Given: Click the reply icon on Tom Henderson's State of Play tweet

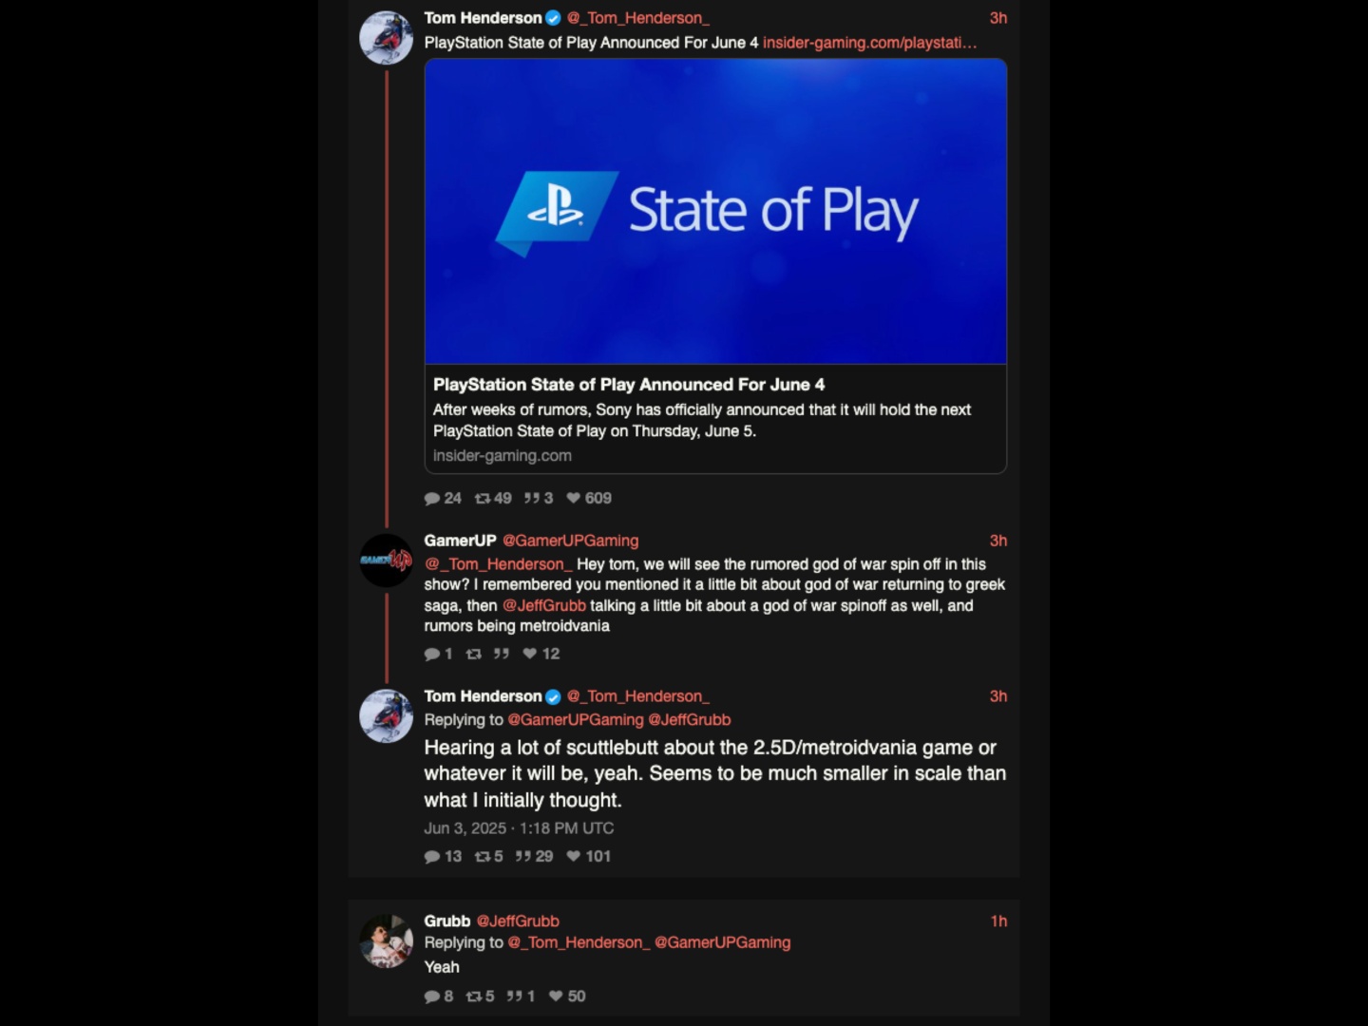Looking at the screenshot, I should [432, 499].
